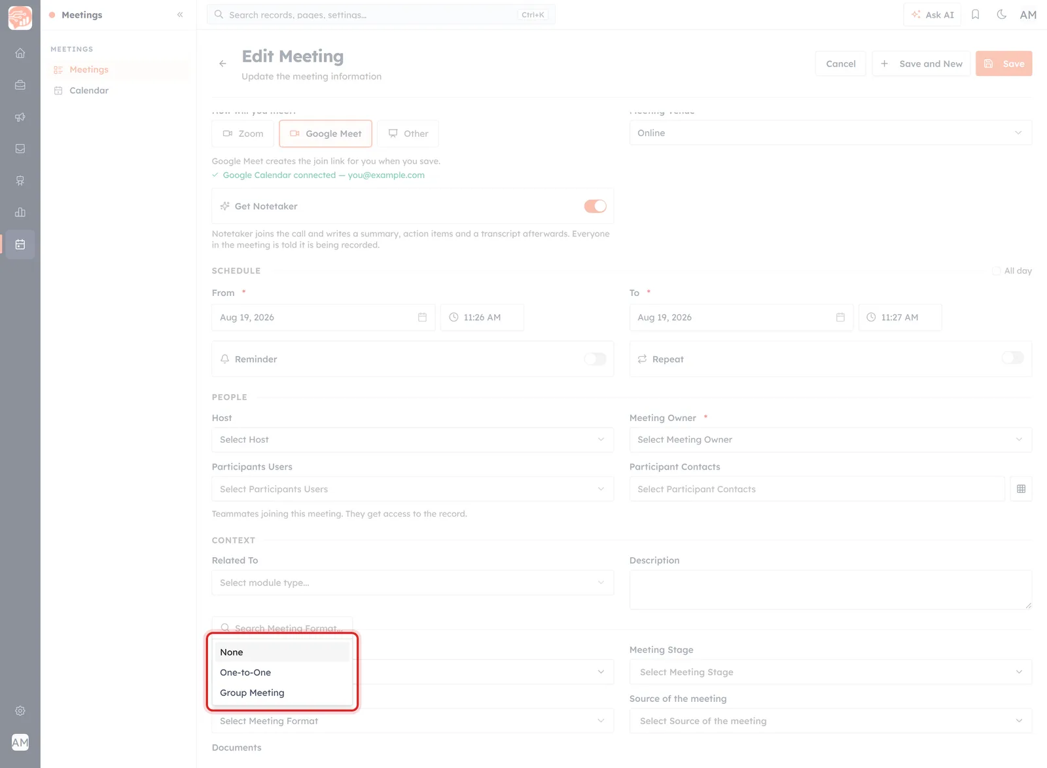
Task: Click the app logo in the top-left corner
Action: point(20,18)
